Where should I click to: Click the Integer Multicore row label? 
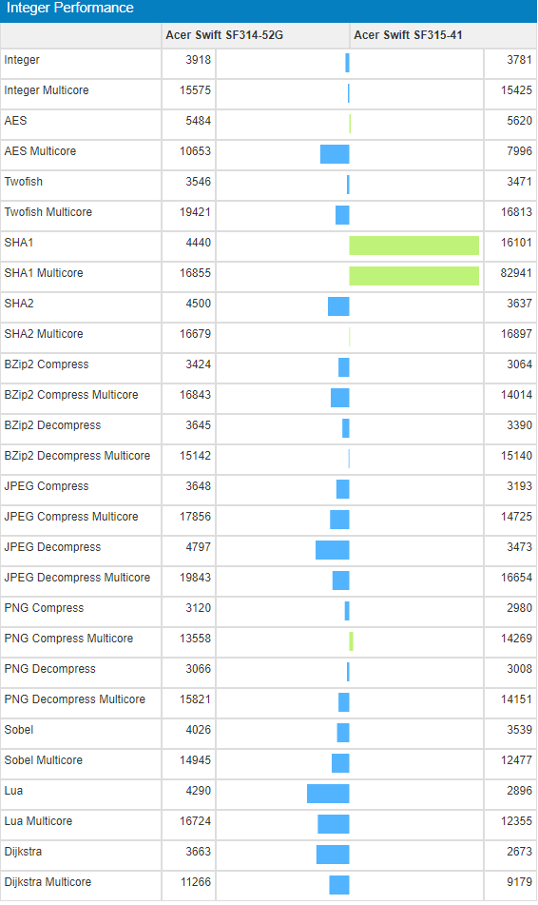click(47, 90)
